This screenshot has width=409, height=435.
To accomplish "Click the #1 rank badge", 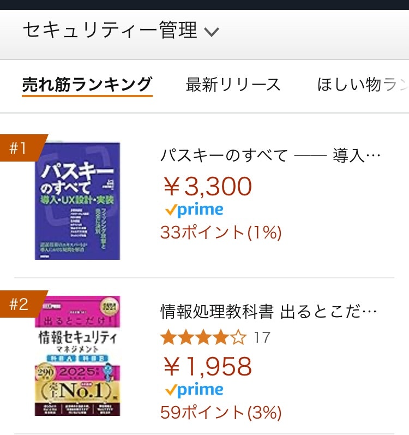I will point(22,147).
